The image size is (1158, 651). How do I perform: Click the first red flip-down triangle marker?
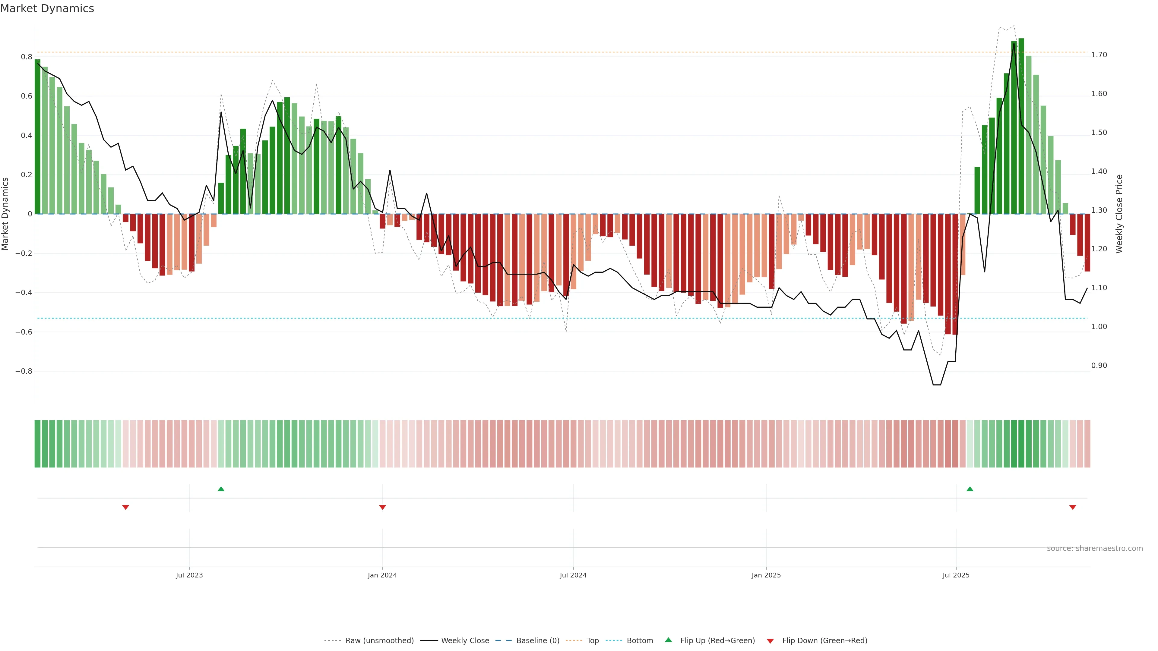tap(125, 507)
